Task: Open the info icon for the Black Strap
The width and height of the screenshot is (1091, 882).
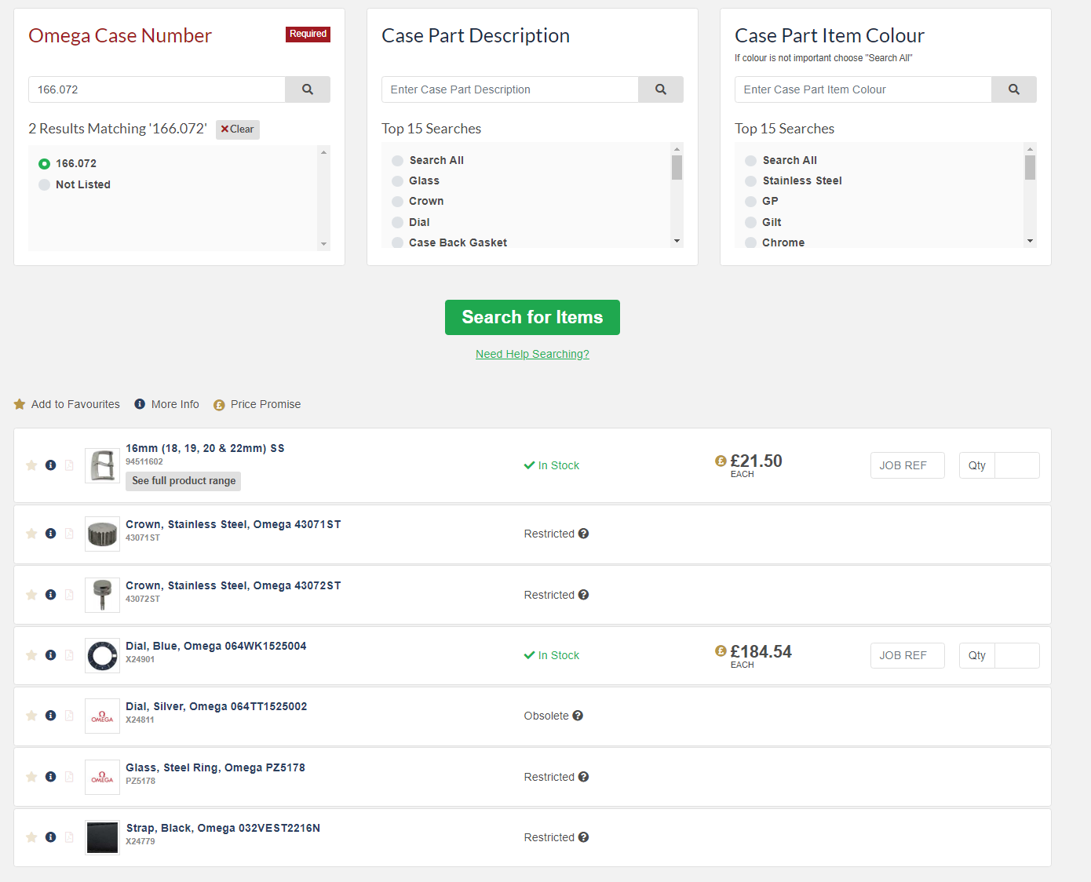Action: pyautogui.click(x=51, y=837)
